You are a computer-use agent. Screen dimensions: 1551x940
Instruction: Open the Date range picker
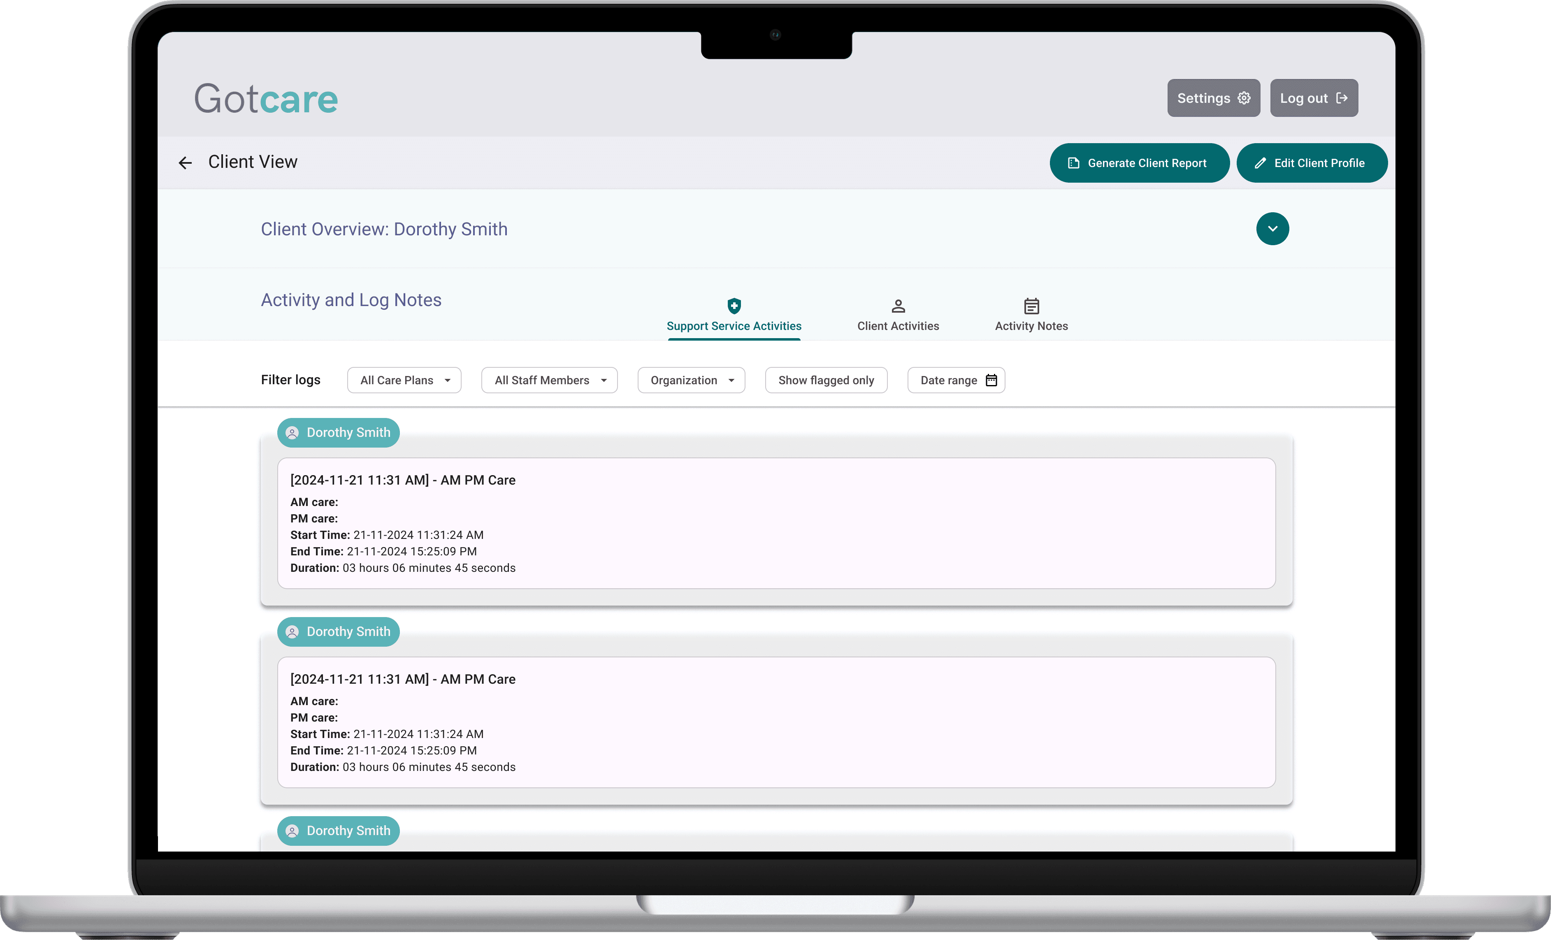point(956,380)
